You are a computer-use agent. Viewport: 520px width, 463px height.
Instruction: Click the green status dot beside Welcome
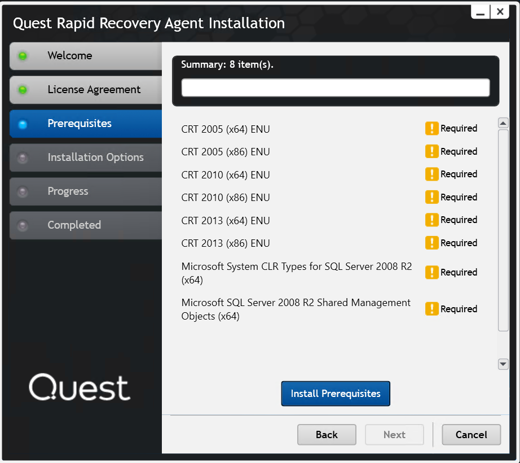pyautogui.click(x=23, y=55)
